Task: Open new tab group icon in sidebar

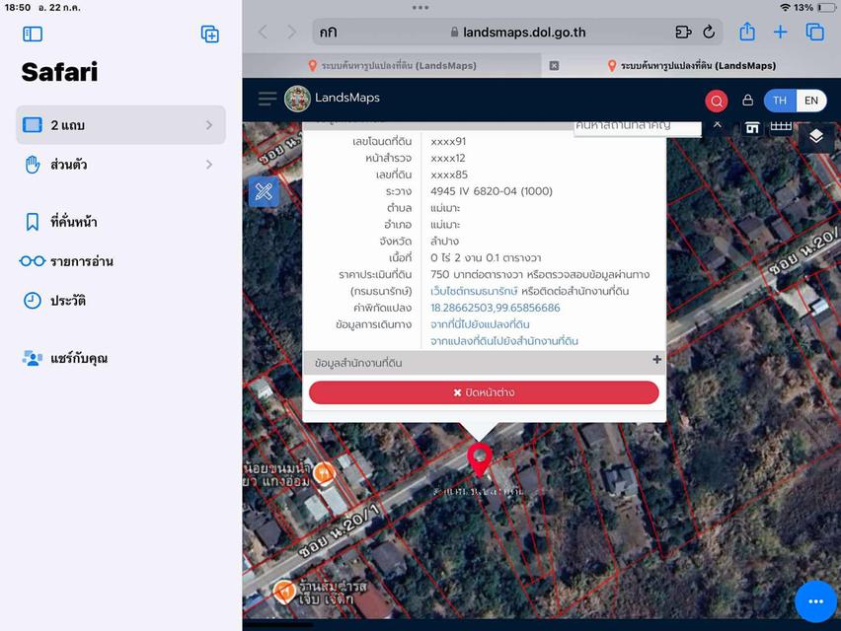Action: coord(209,35)
